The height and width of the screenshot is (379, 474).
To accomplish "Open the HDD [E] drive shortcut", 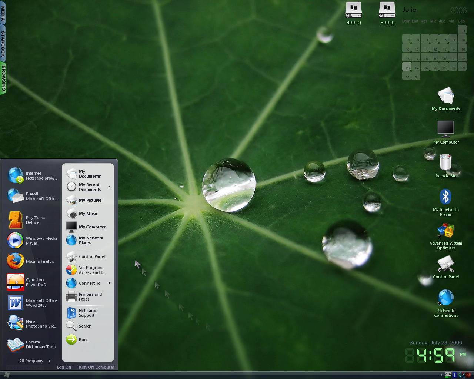I will click(387, 13).
